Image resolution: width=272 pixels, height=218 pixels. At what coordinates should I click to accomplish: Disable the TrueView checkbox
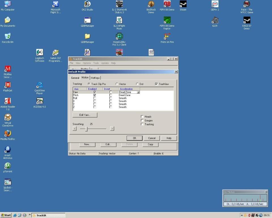pyautogui.click(x=156, y=84)
